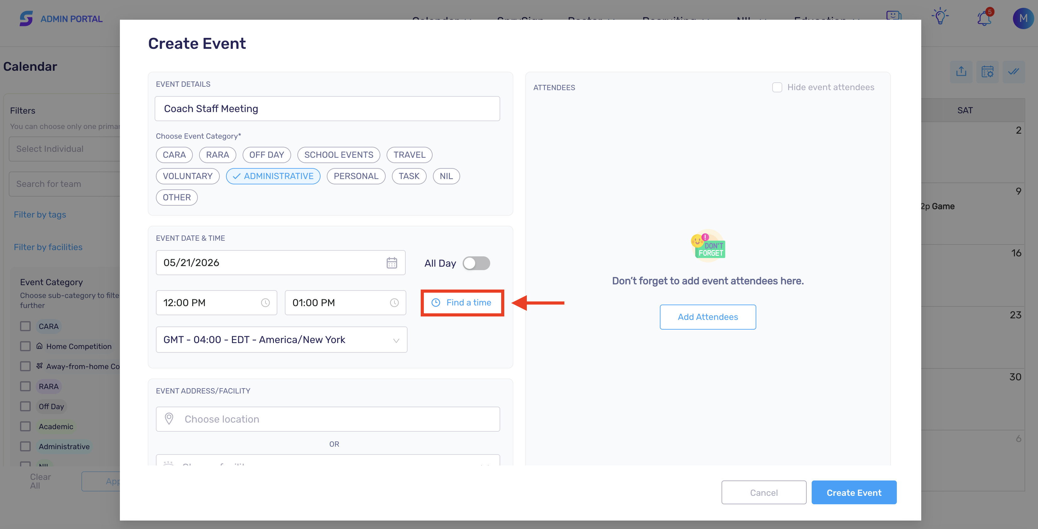Click the Admin Portal logo icon
Image resolution: width=1038 pixels, height=529 pixels.
coord(26,18)
